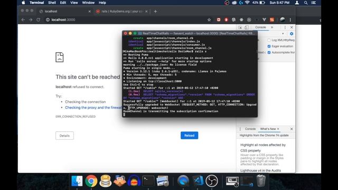Open the Shell menu
The height and width of the screenshot is (190, 338).
click(52, 3)
